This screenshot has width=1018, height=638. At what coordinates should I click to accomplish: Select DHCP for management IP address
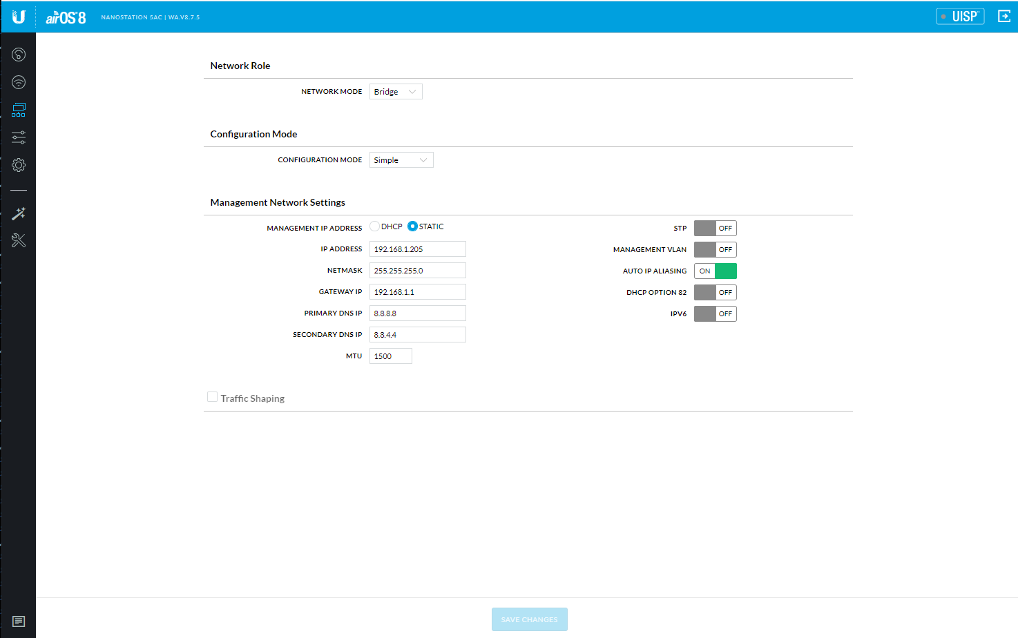(x=375, y=226)
